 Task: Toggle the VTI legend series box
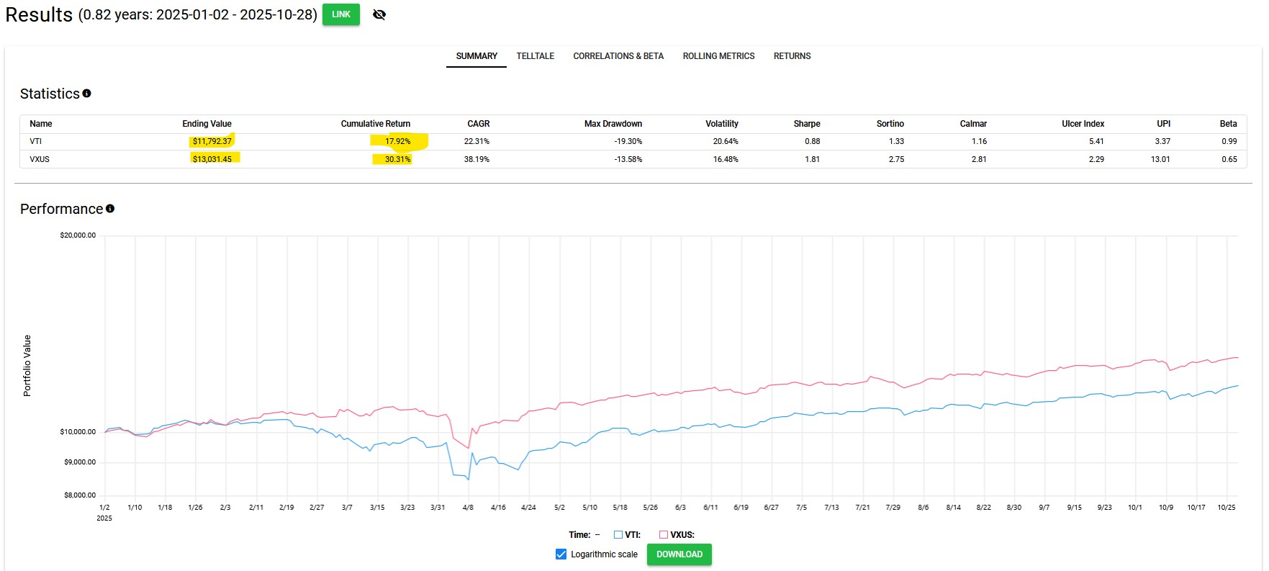(618, 535)
